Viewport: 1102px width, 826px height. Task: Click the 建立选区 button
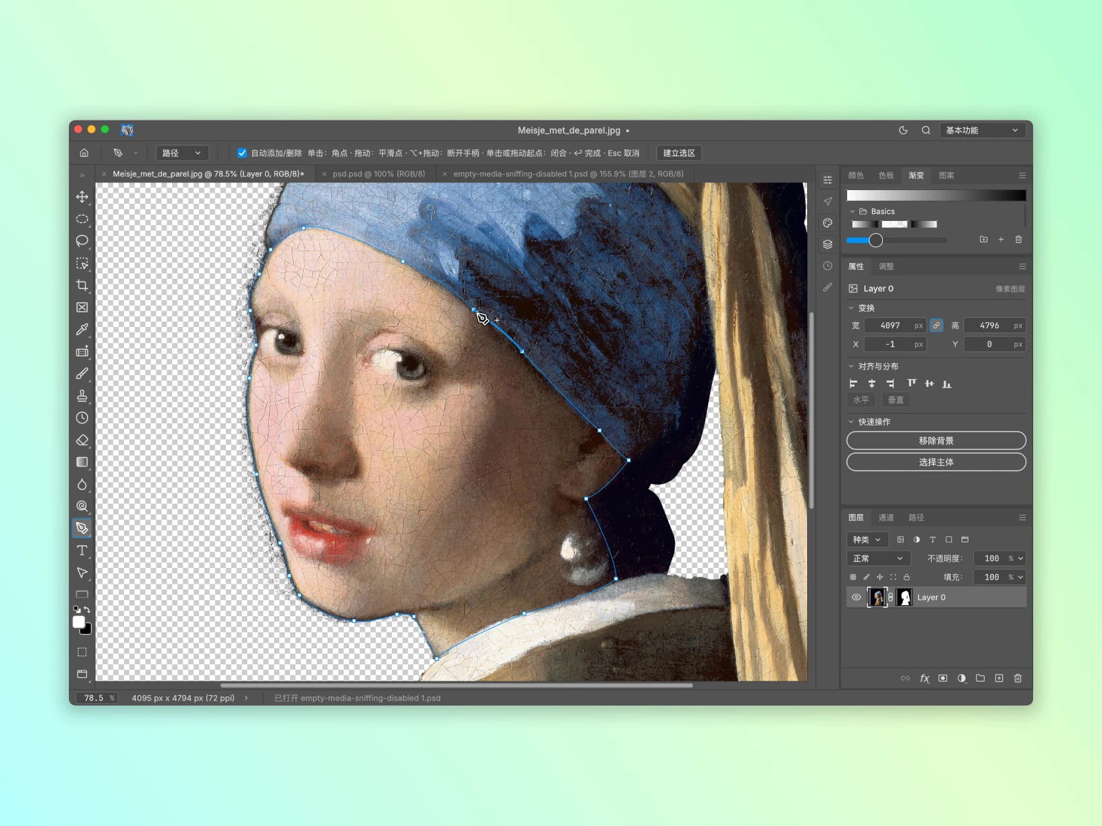click(x=679, y=153)
